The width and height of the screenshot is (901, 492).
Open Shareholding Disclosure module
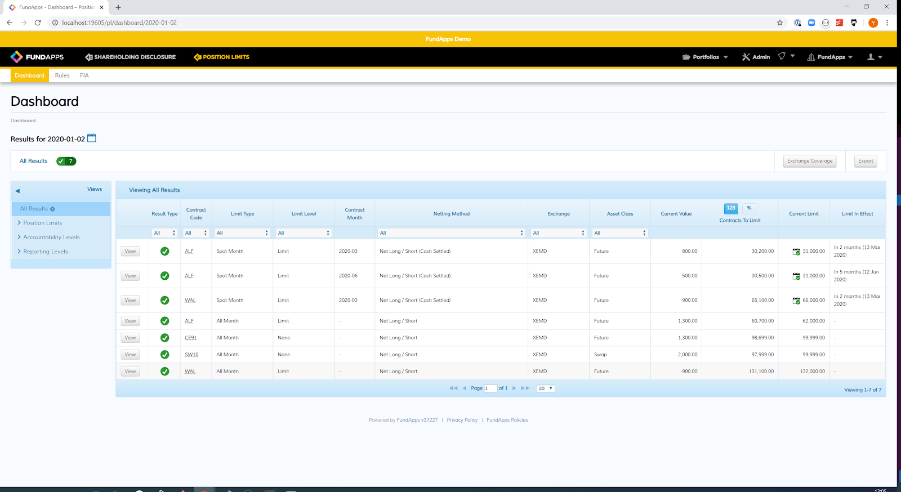pos(131,57)
